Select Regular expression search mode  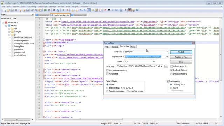pos(107,91)
